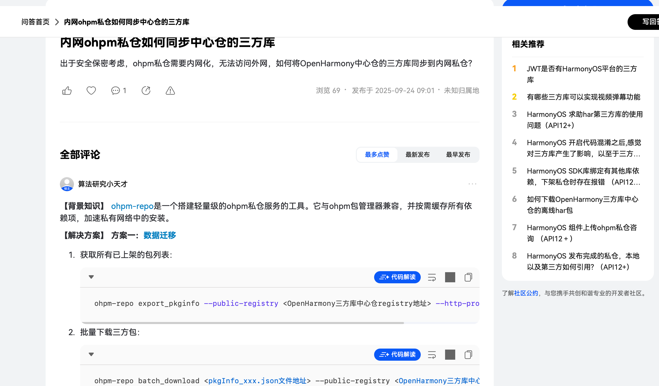Go back to 问答首页 breadcrumb

point(35,22)
